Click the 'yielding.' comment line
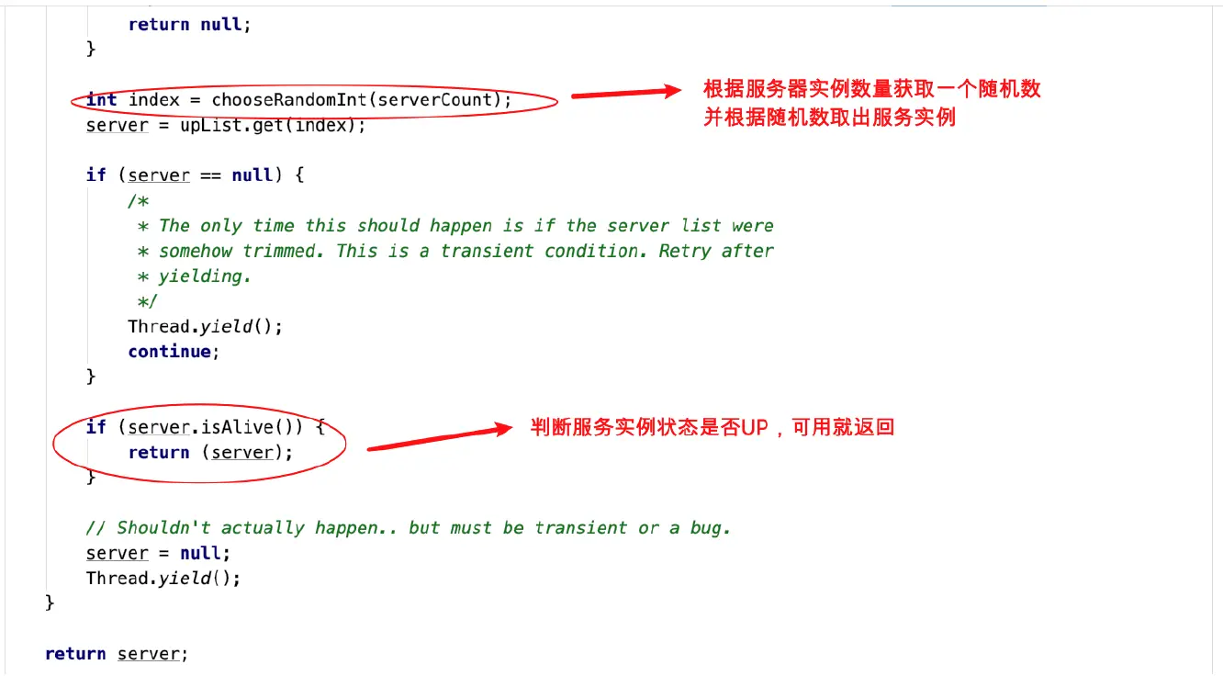Viewport: 1223px width, 676px height. (x=194, y=276)
